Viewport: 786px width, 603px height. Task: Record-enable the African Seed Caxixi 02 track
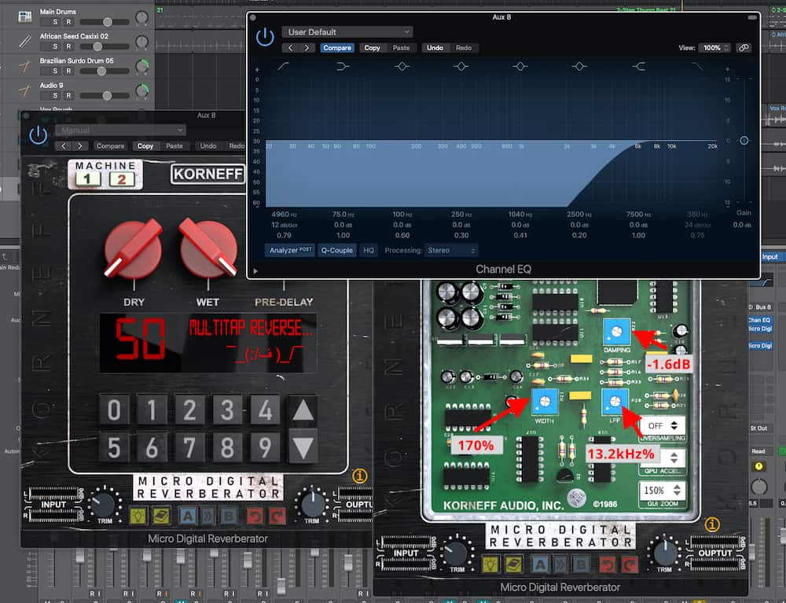click(x=68, y=46)
